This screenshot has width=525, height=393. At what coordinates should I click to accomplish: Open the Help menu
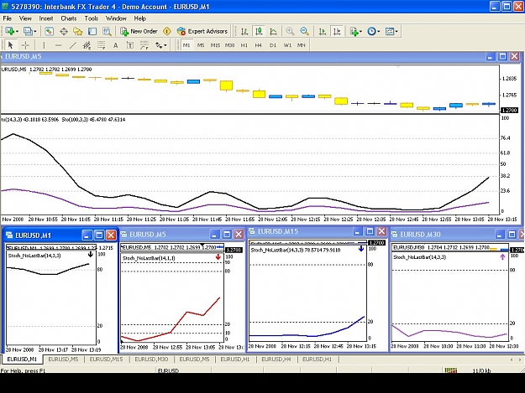point(140,18)
